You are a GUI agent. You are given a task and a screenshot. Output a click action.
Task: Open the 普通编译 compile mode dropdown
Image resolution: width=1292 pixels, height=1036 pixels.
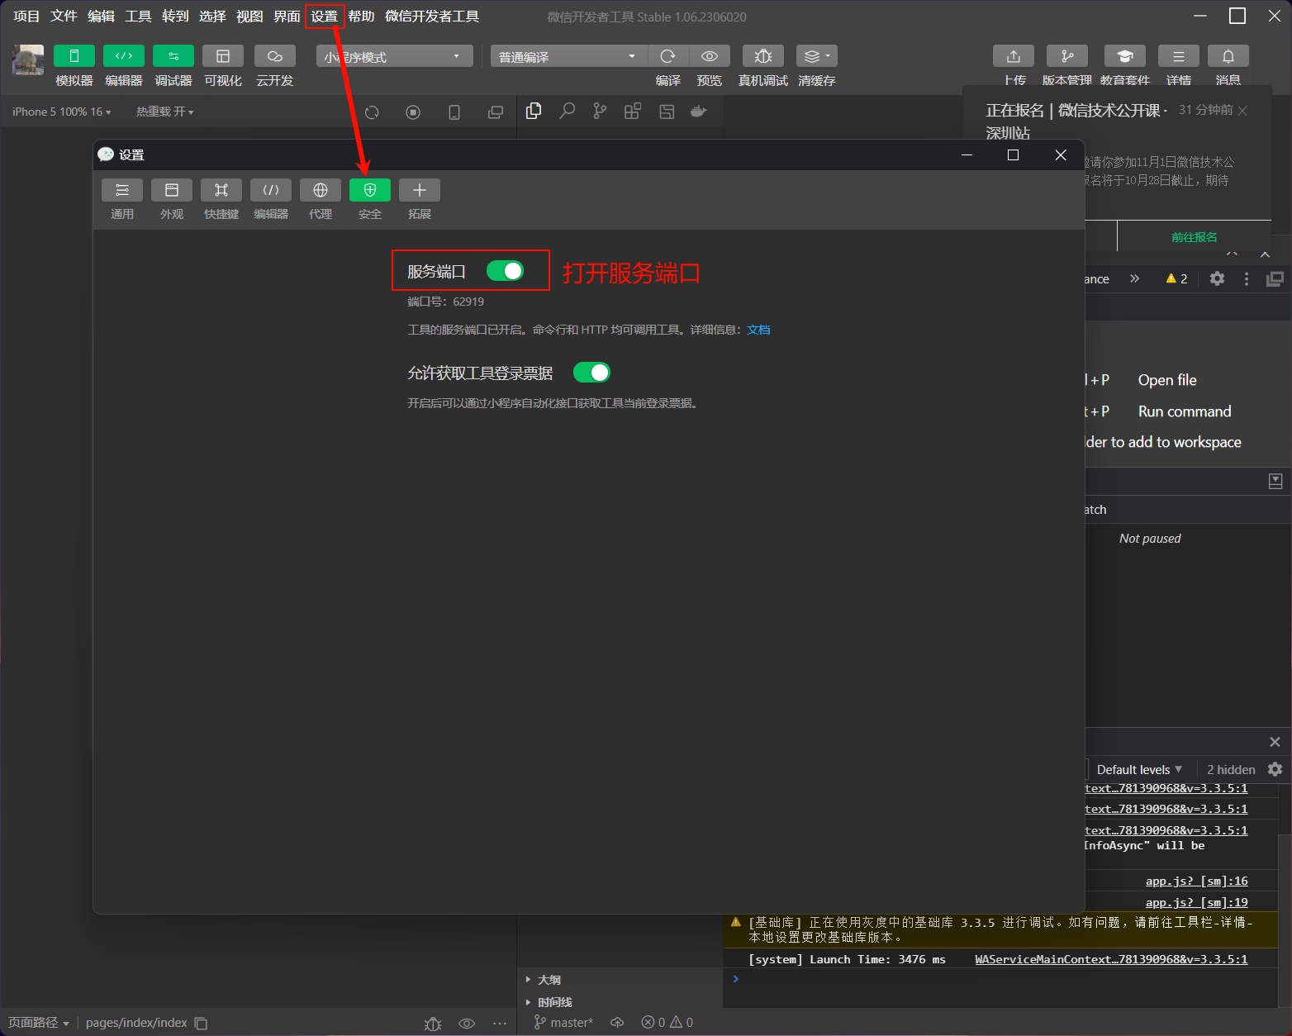tap(568, 56)
